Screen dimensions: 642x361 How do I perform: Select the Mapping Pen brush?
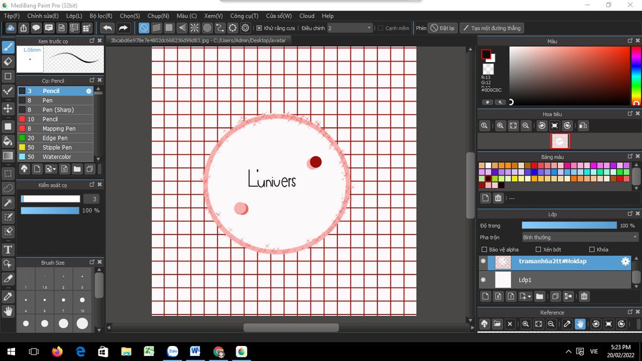pyautogui.click(x=56, y=128)
